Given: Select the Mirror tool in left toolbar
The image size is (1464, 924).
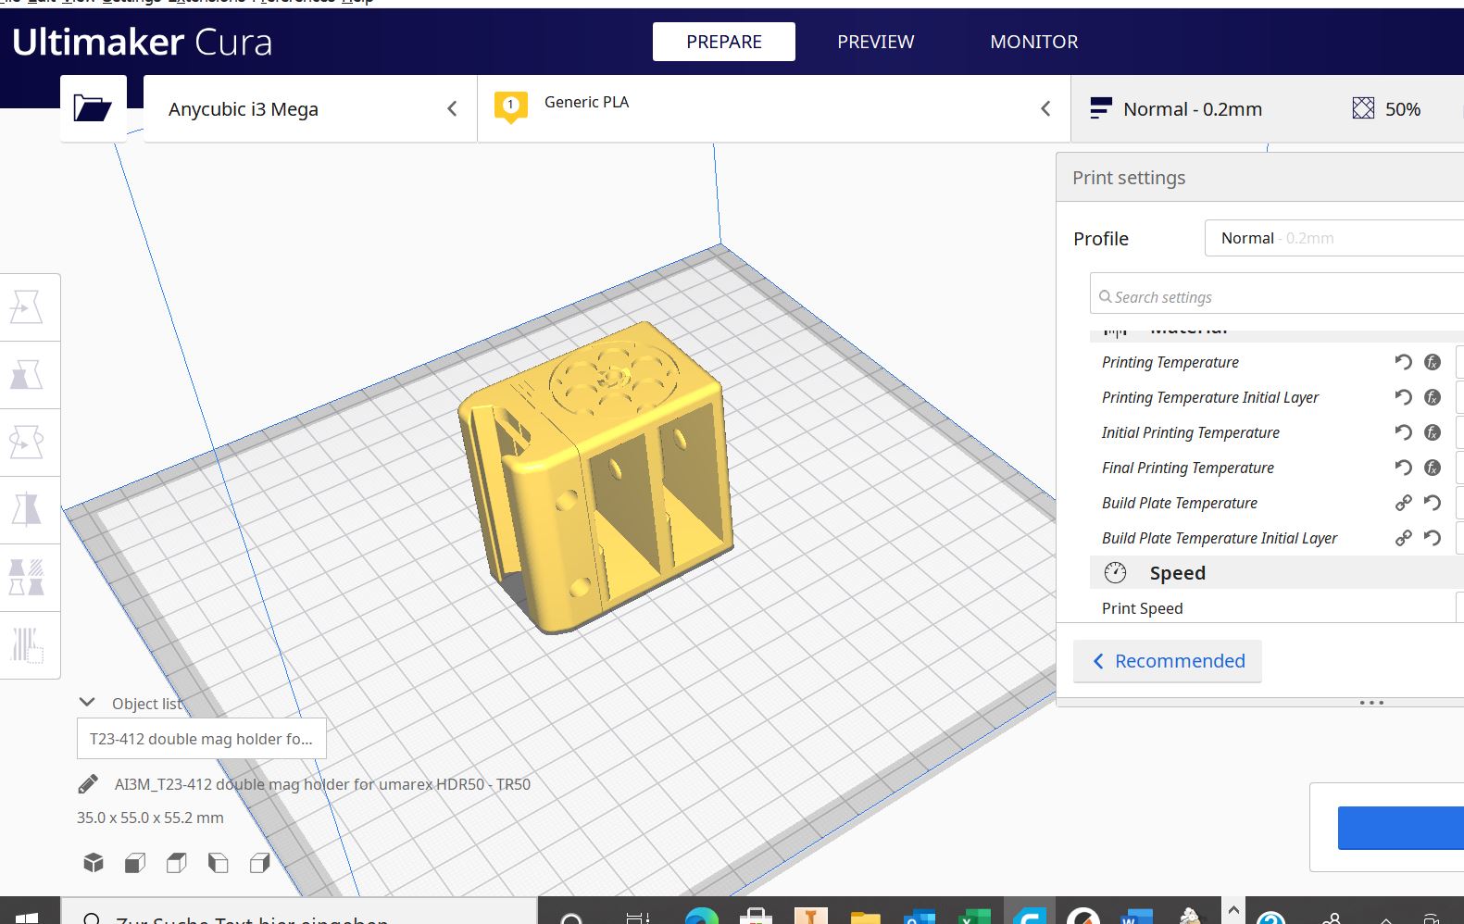Looking at the screenshot, I should (x=27, y=509).
